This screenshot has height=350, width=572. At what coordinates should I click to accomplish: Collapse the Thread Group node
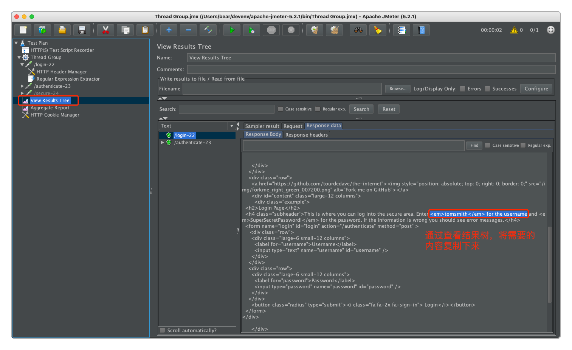(19, 58)
